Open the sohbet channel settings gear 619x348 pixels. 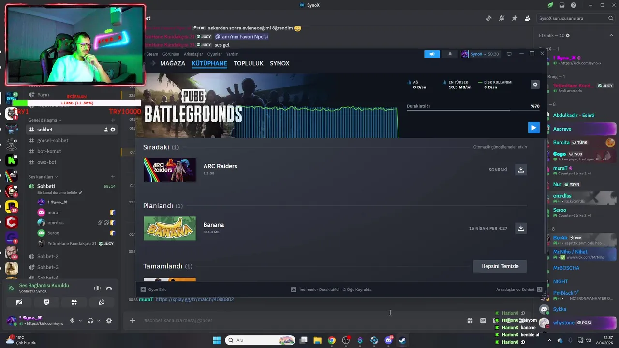pos(113,130)
